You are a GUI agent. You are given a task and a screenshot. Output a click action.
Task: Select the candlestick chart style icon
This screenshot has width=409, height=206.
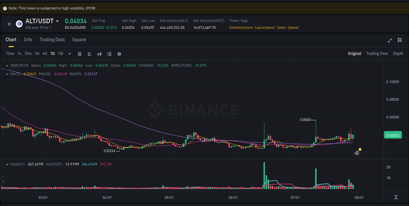99,53
